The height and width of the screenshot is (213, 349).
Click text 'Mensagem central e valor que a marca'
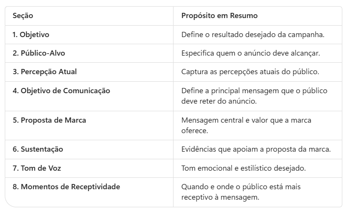coord(246,120)
